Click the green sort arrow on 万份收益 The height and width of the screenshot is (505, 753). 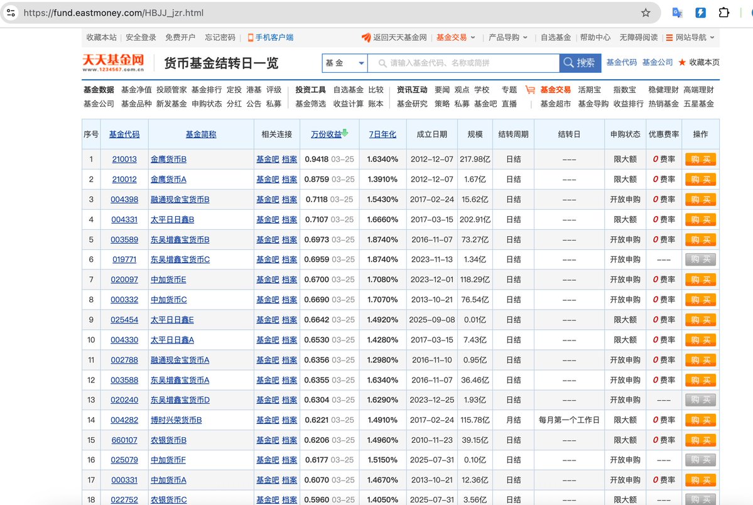click(345, 133)
